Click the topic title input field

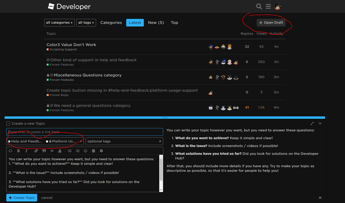pyautogui.click(x=85, y=132)
